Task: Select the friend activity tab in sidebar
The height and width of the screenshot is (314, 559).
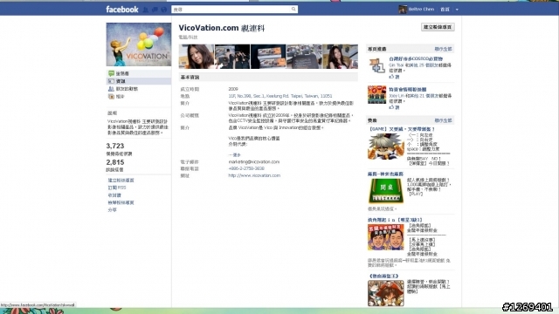Action: [x=139, y=89]
